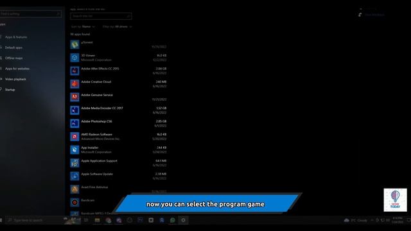Open the weather widget on the taskbar
411x231 pixels.
tap(355, 220)
